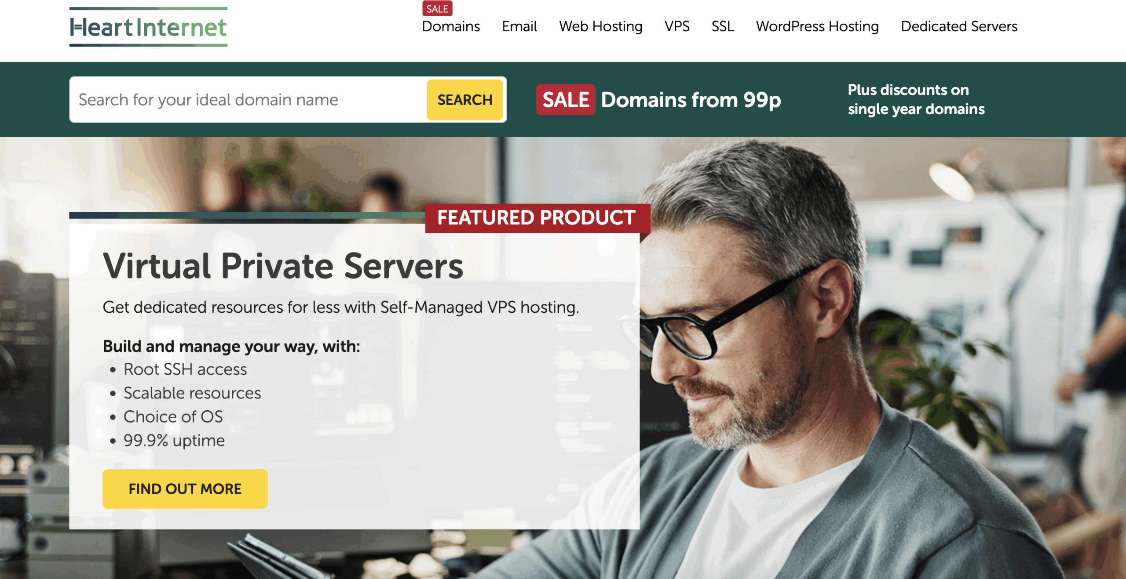Image resolution: width=1126 pixels, height=579 pixels.
Task: Select VPS in the top navigation
Action: 676,26
